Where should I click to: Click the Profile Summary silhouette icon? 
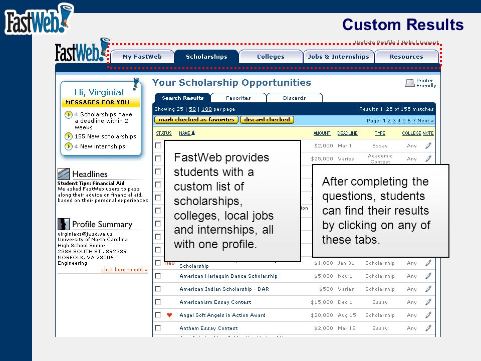(x=64, y=224)
